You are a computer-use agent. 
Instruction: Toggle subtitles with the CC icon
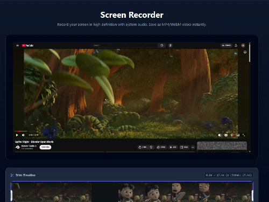pos(226,135)
